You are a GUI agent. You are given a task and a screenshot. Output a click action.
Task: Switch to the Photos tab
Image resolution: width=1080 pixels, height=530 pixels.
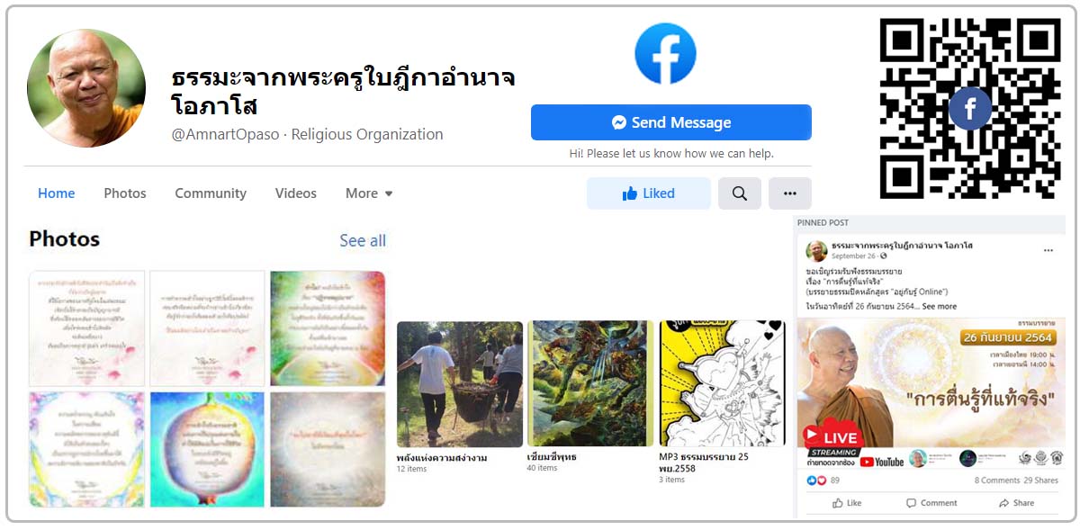click(x=125, y=193)
